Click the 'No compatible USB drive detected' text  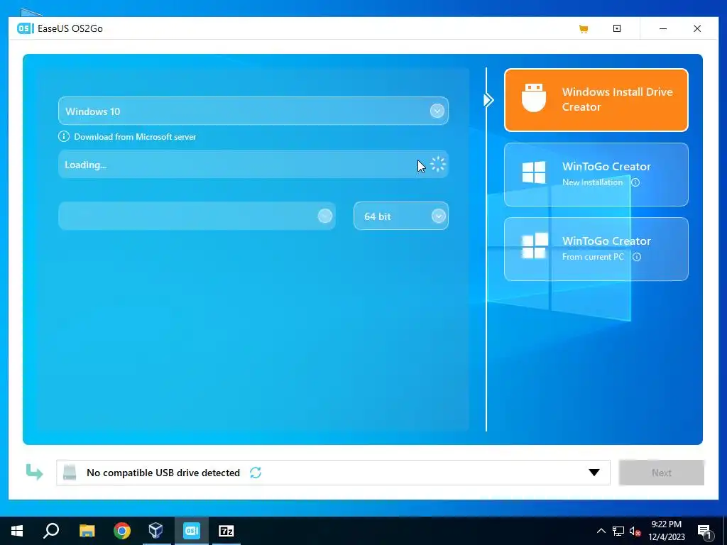pos(163,473)
